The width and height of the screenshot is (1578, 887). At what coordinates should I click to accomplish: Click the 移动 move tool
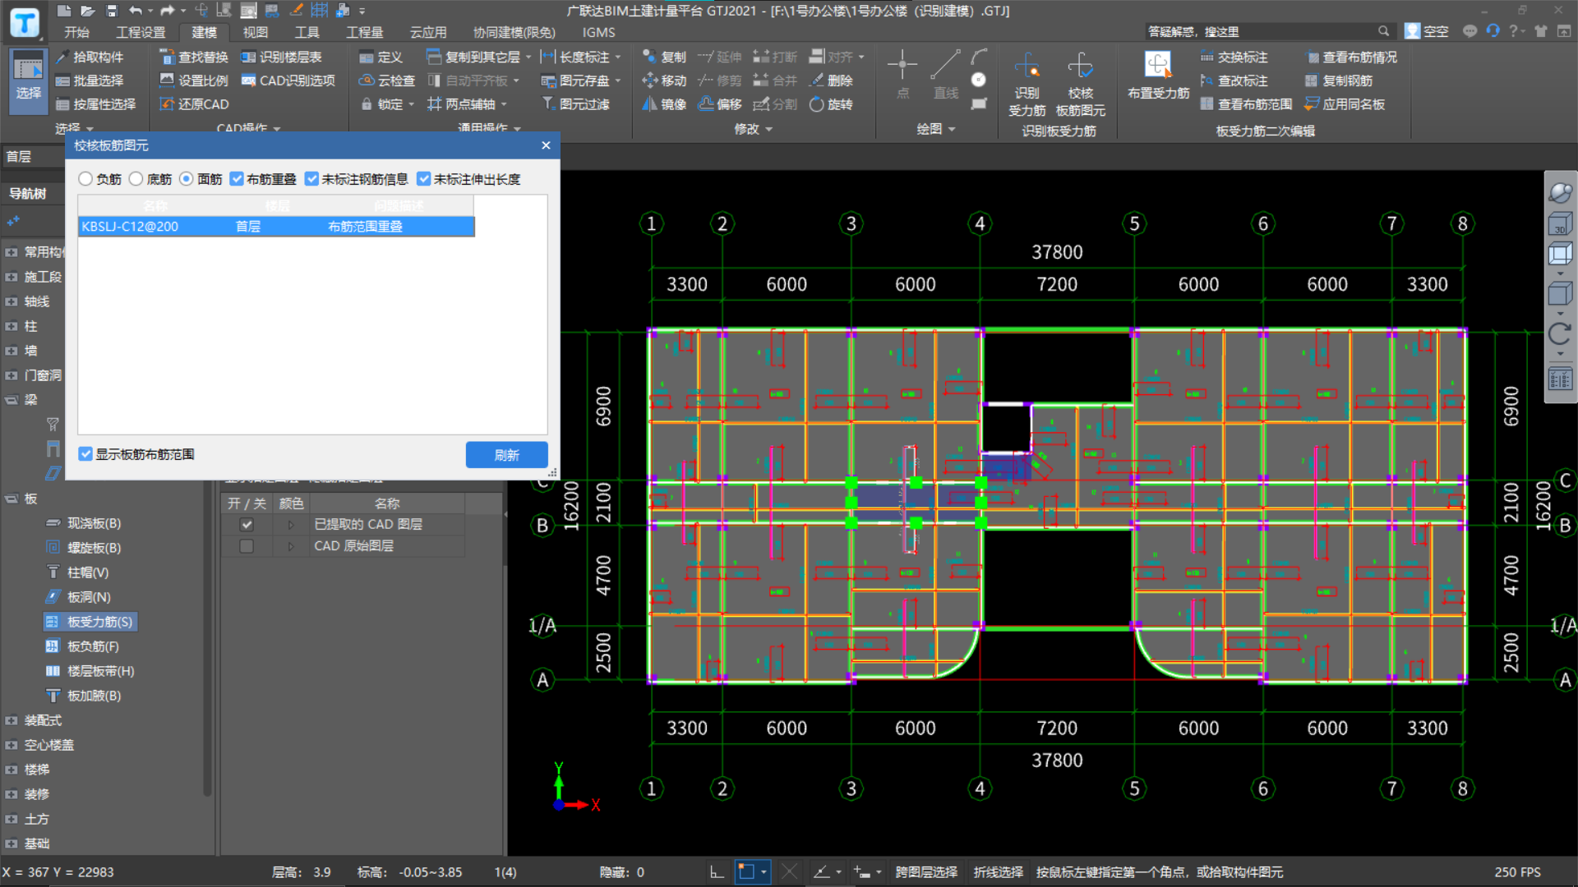click(664, 80)
